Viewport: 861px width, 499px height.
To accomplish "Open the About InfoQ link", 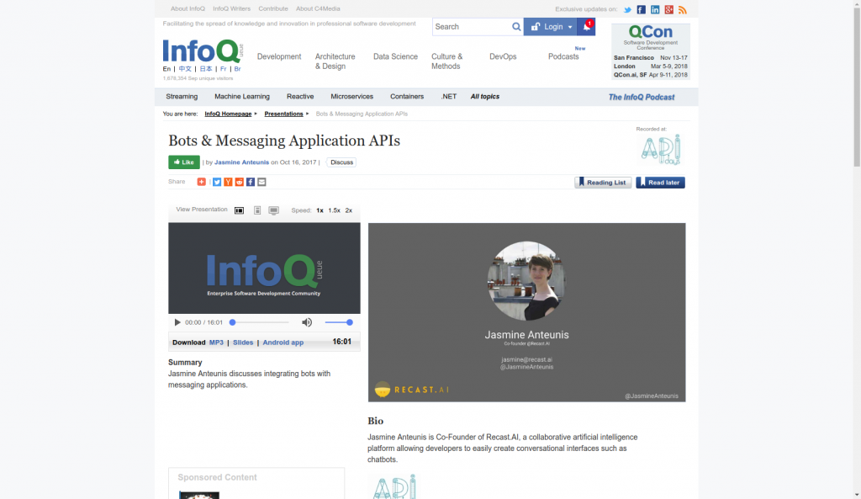I will (x=188, y=8).
